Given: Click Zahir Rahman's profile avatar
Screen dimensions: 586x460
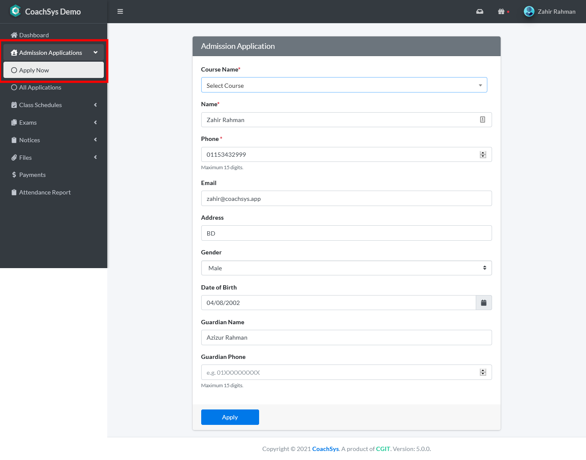Looking at the screenshot, I should point(529,12).
